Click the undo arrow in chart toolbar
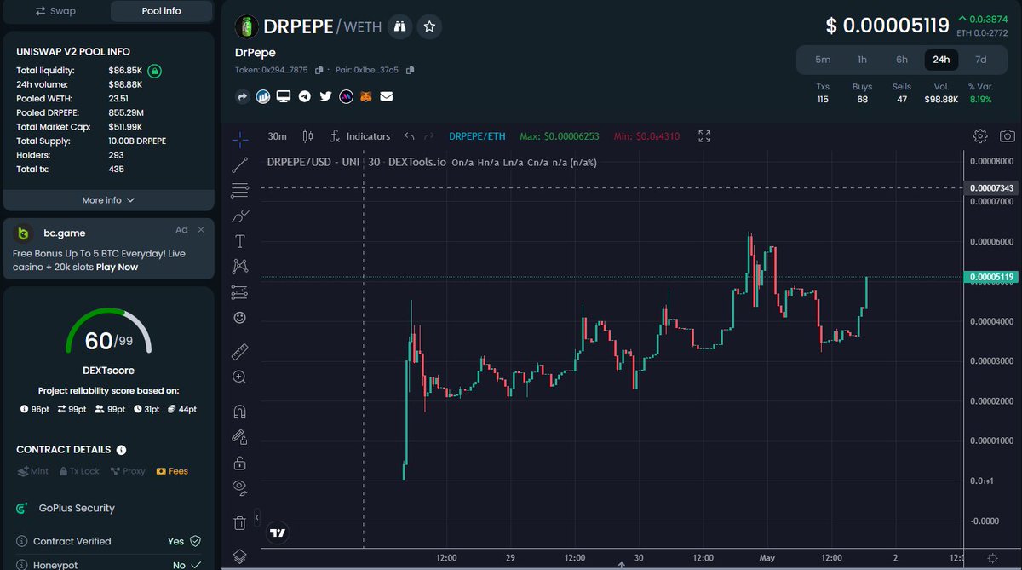Viewport: 1022px width, 570px height. tap(410, 136)
